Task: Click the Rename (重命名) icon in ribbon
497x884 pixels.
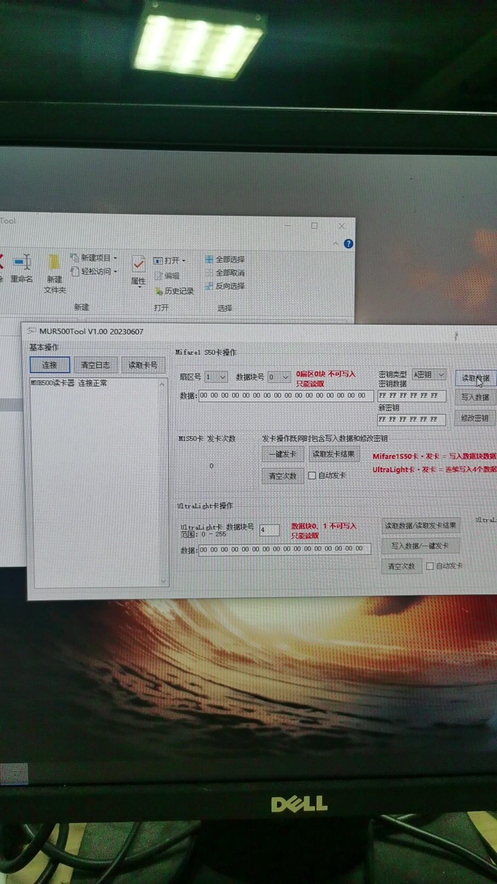Action: click(x=22, y=263)
